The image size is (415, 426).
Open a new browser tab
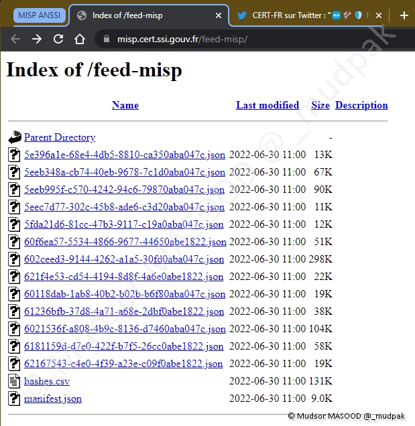coord(404,15)
